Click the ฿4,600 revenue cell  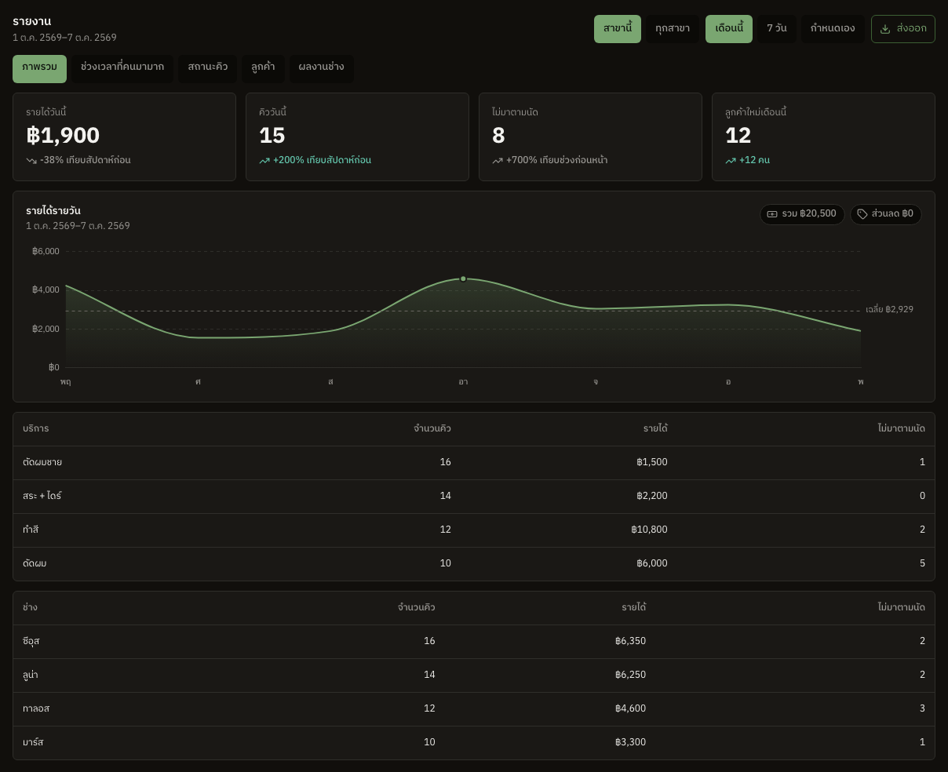coord(630,708)
